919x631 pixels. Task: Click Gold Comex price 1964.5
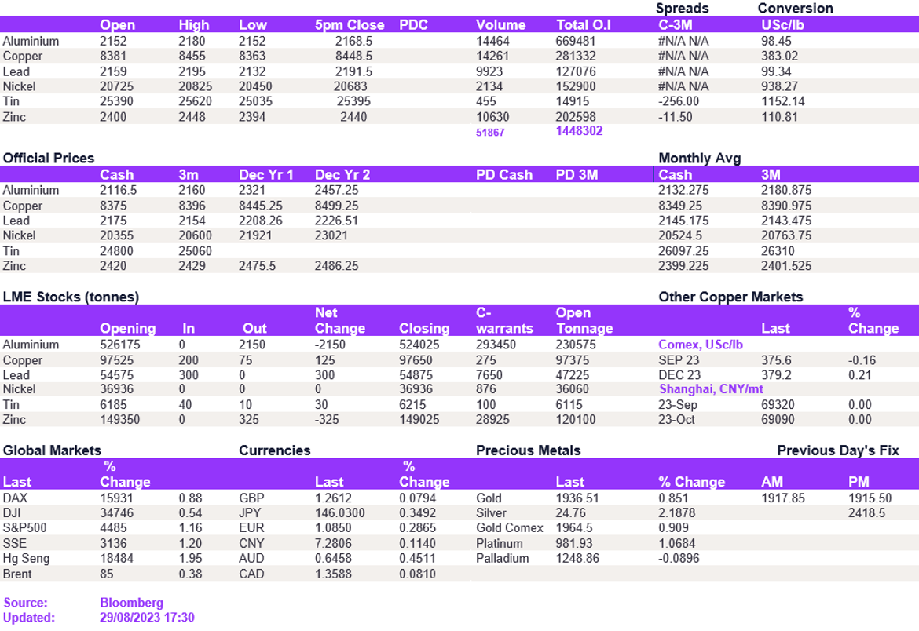[x=574, y=528]
